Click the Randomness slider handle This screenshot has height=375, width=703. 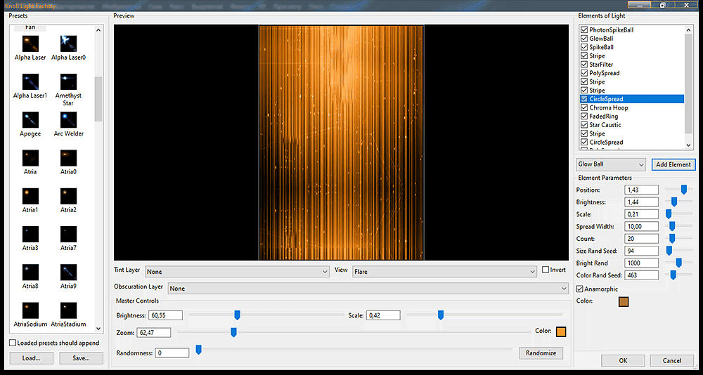click(x=199, y=349)
